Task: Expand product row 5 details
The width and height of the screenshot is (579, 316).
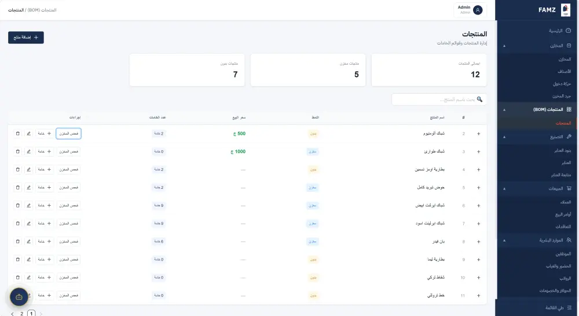Action: pos(479,188)
